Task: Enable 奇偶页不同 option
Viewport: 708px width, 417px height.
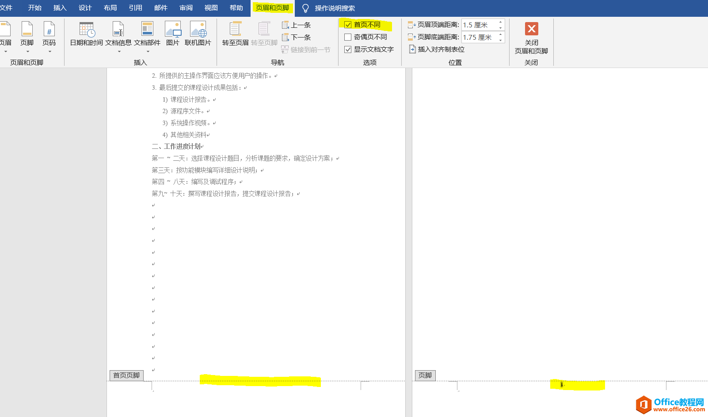Action: pyautogui.click(x=348, y=37)
